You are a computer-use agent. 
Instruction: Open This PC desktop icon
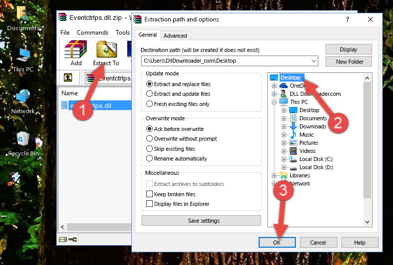(x=23, y=60)
